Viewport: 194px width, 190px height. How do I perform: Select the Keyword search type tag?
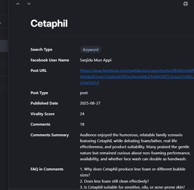(91, 50)
